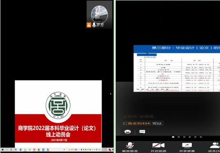This screenshot has height=153, width=220.
Task: Select the second page indicator dot
Action: coord(179,137)
